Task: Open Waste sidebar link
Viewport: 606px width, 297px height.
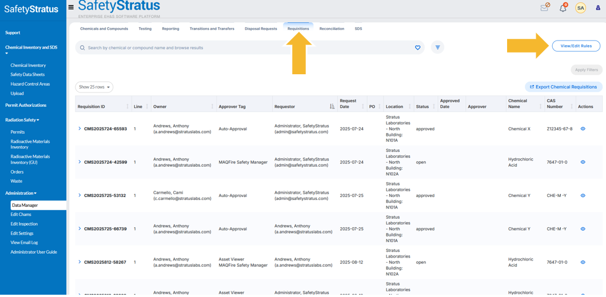Action: click(x=16, y=181)
